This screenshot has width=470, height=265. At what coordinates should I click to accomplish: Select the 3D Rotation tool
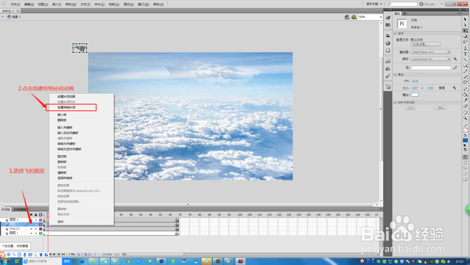coord(465,36)
